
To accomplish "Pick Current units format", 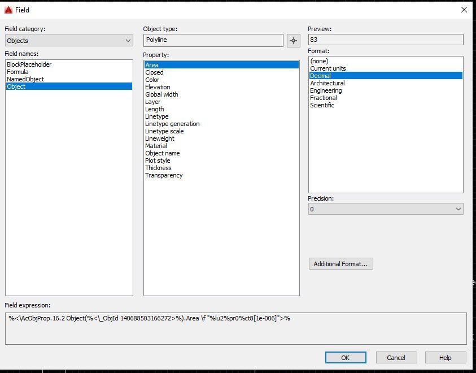I will coord(328,68).
